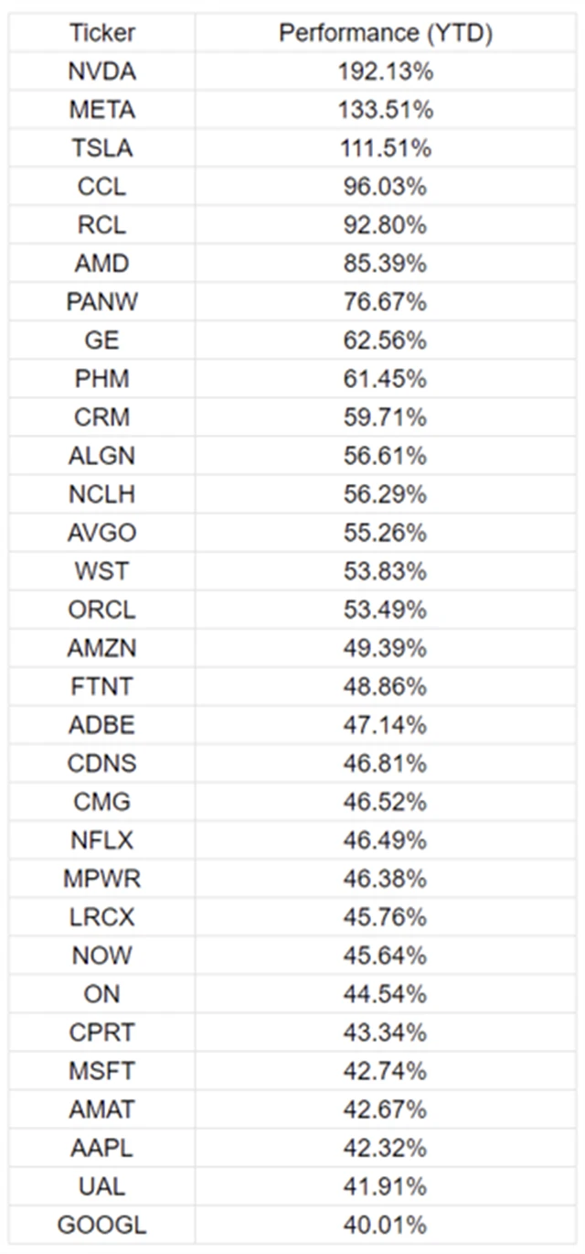Screen dimensions: 585x1254
Task: Select the ORCL ticker cell
Action: point(101,610)
